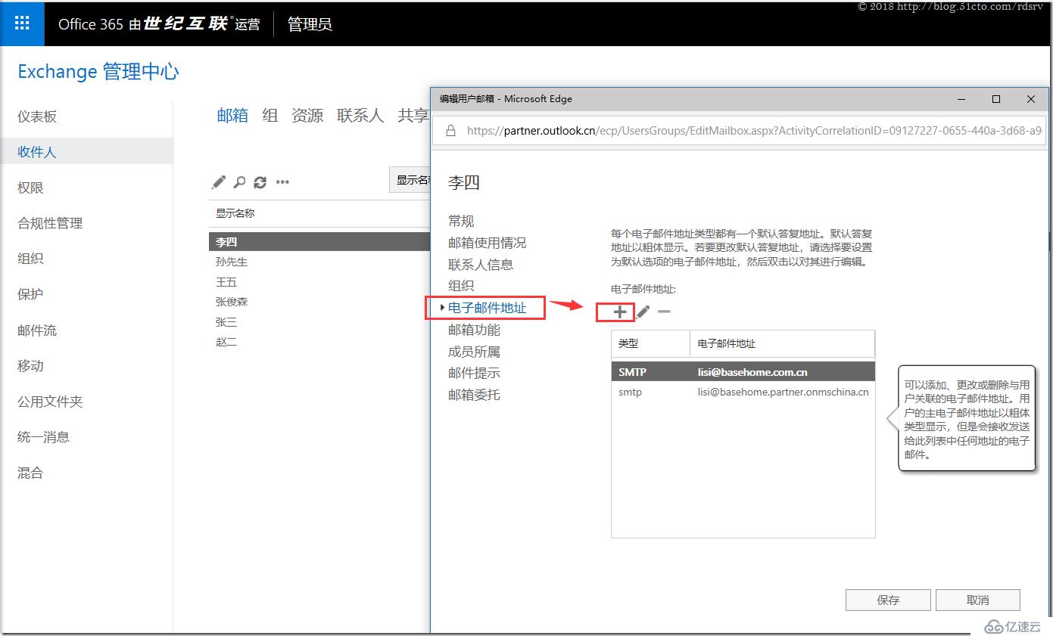Image resolution: width=1053 pixels, height=636 pixels.
Task: Go to 组织 in the main left navigation
Action: [x=30, y=258]
